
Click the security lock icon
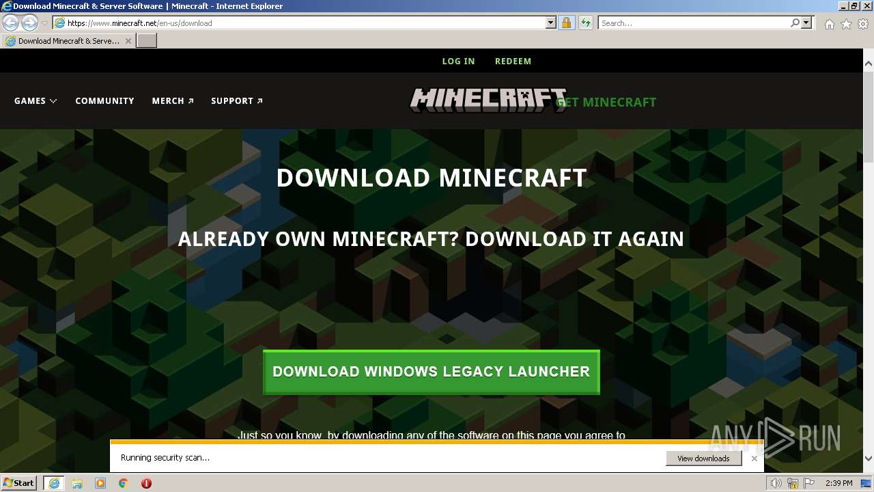[566, 23]
